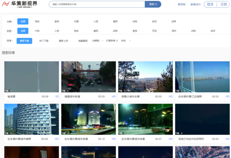Image resolution: width=231 pixels, height=158 pixels.
Task: Sort by 最新上传
Action: click(63, 41)
